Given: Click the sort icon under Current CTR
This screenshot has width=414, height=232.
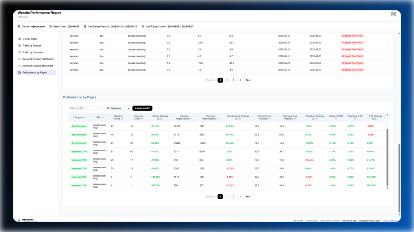Looking at the screenshot, I should [x=336, y=119].
